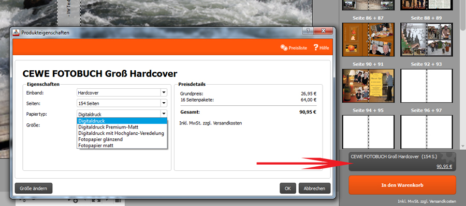Click the 90,95 € price link
Screen dimensions: 466x206
click(444, 166)
